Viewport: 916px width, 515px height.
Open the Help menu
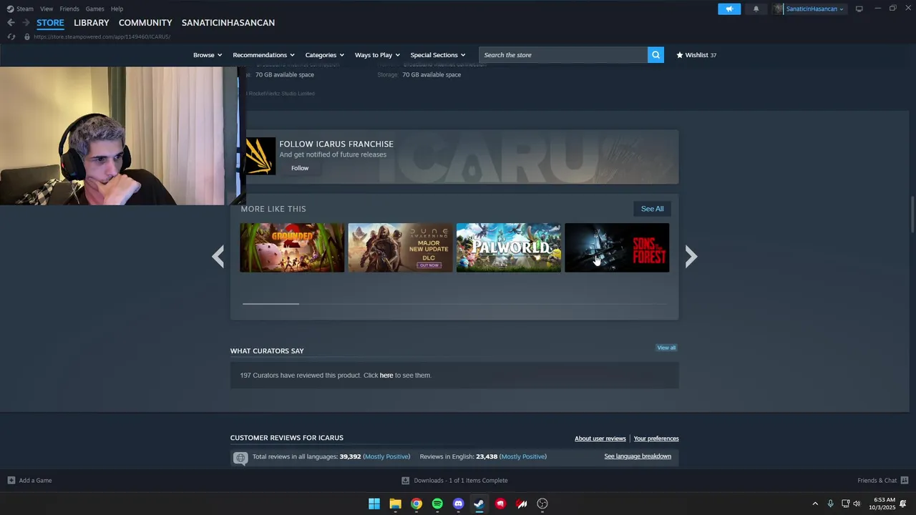pyautogui.click(x=117, y=9)
